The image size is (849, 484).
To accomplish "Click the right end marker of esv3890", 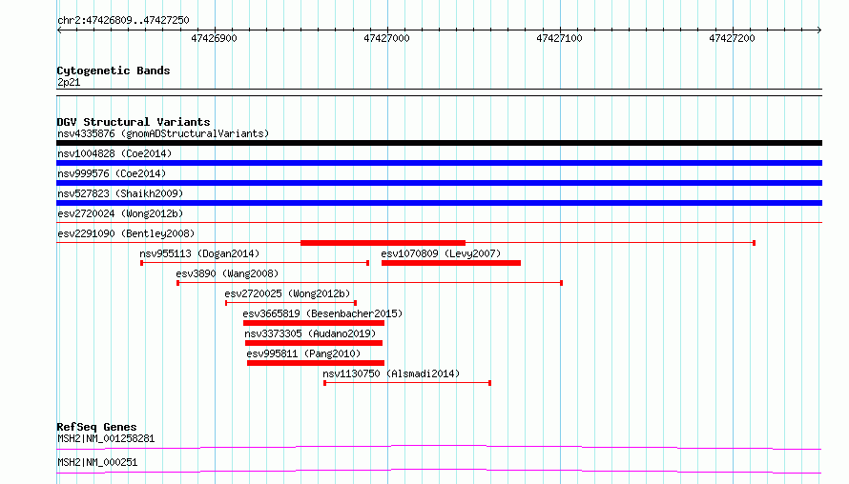I will click(562, 283).
